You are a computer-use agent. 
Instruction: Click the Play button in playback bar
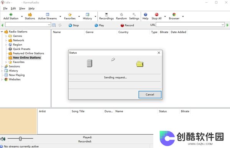tap(99, 25)
